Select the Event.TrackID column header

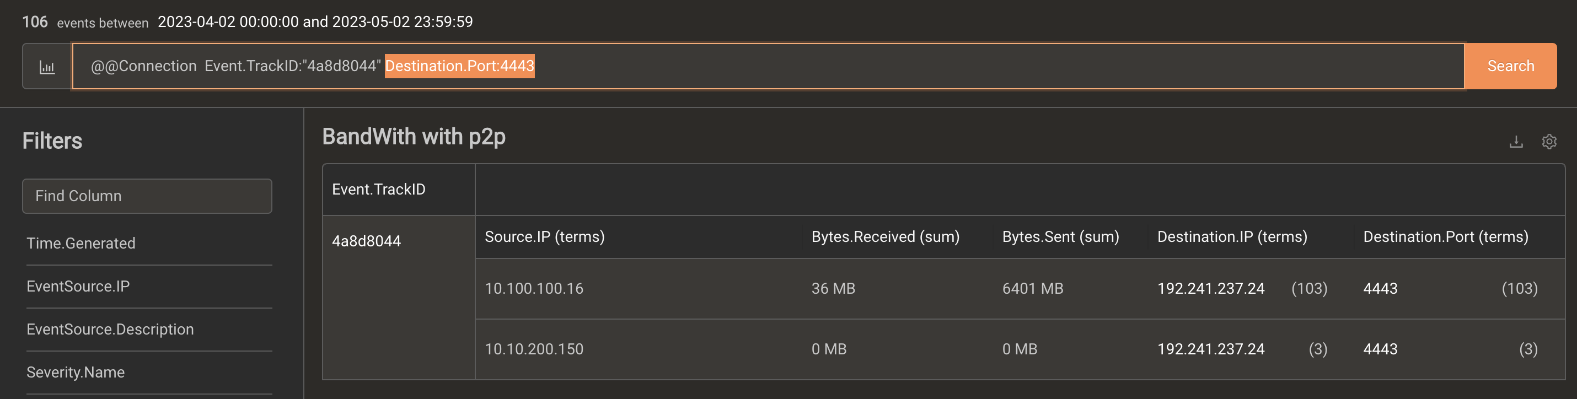378,189
